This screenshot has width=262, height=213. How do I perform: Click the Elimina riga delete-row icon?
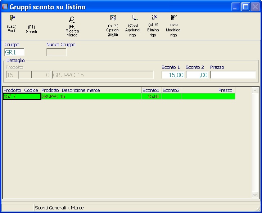[154, 17]
